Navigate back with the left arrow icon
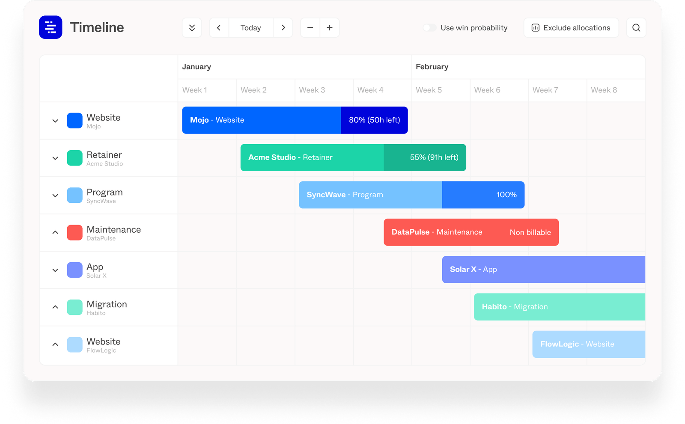The image size is (685, 424). pyautogui.click(x=219, y=27)
